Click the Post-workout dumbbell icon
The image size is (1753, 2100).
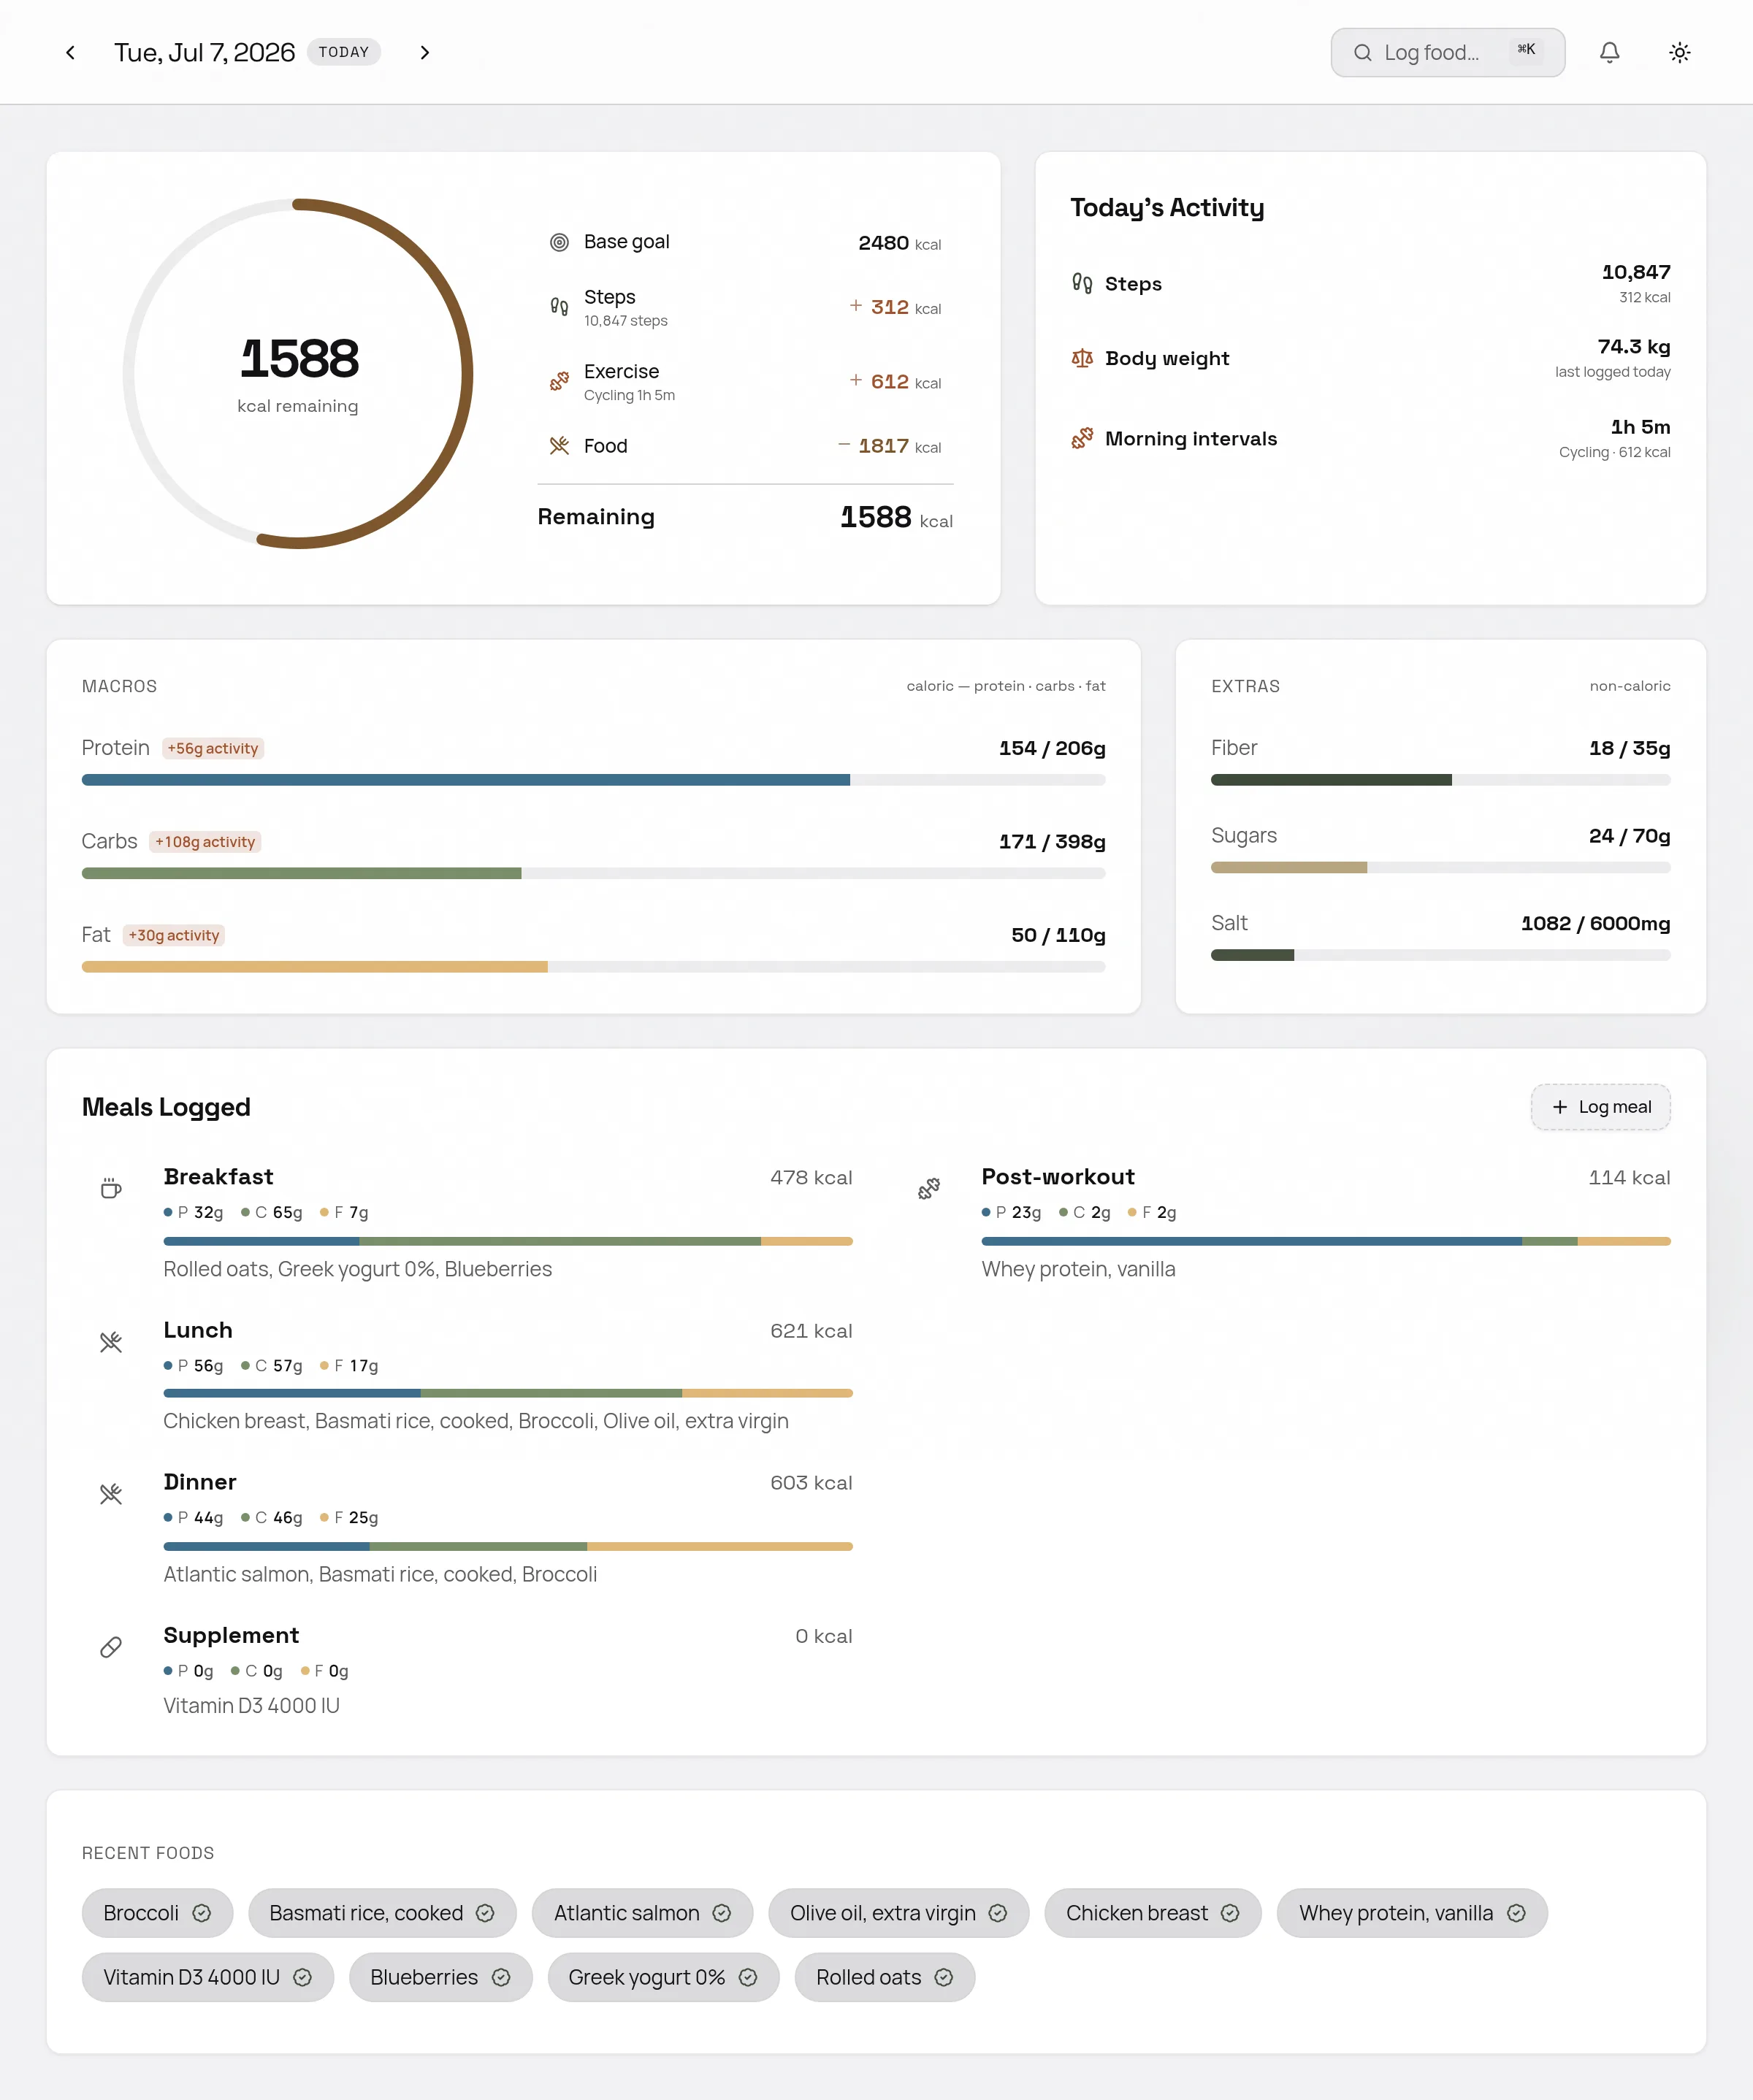[928, 1188]
